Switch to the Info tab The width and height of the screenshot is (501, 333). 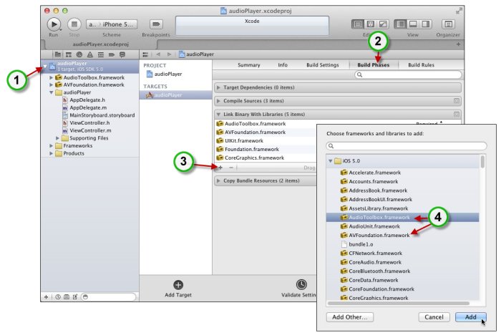coord(283,65)
